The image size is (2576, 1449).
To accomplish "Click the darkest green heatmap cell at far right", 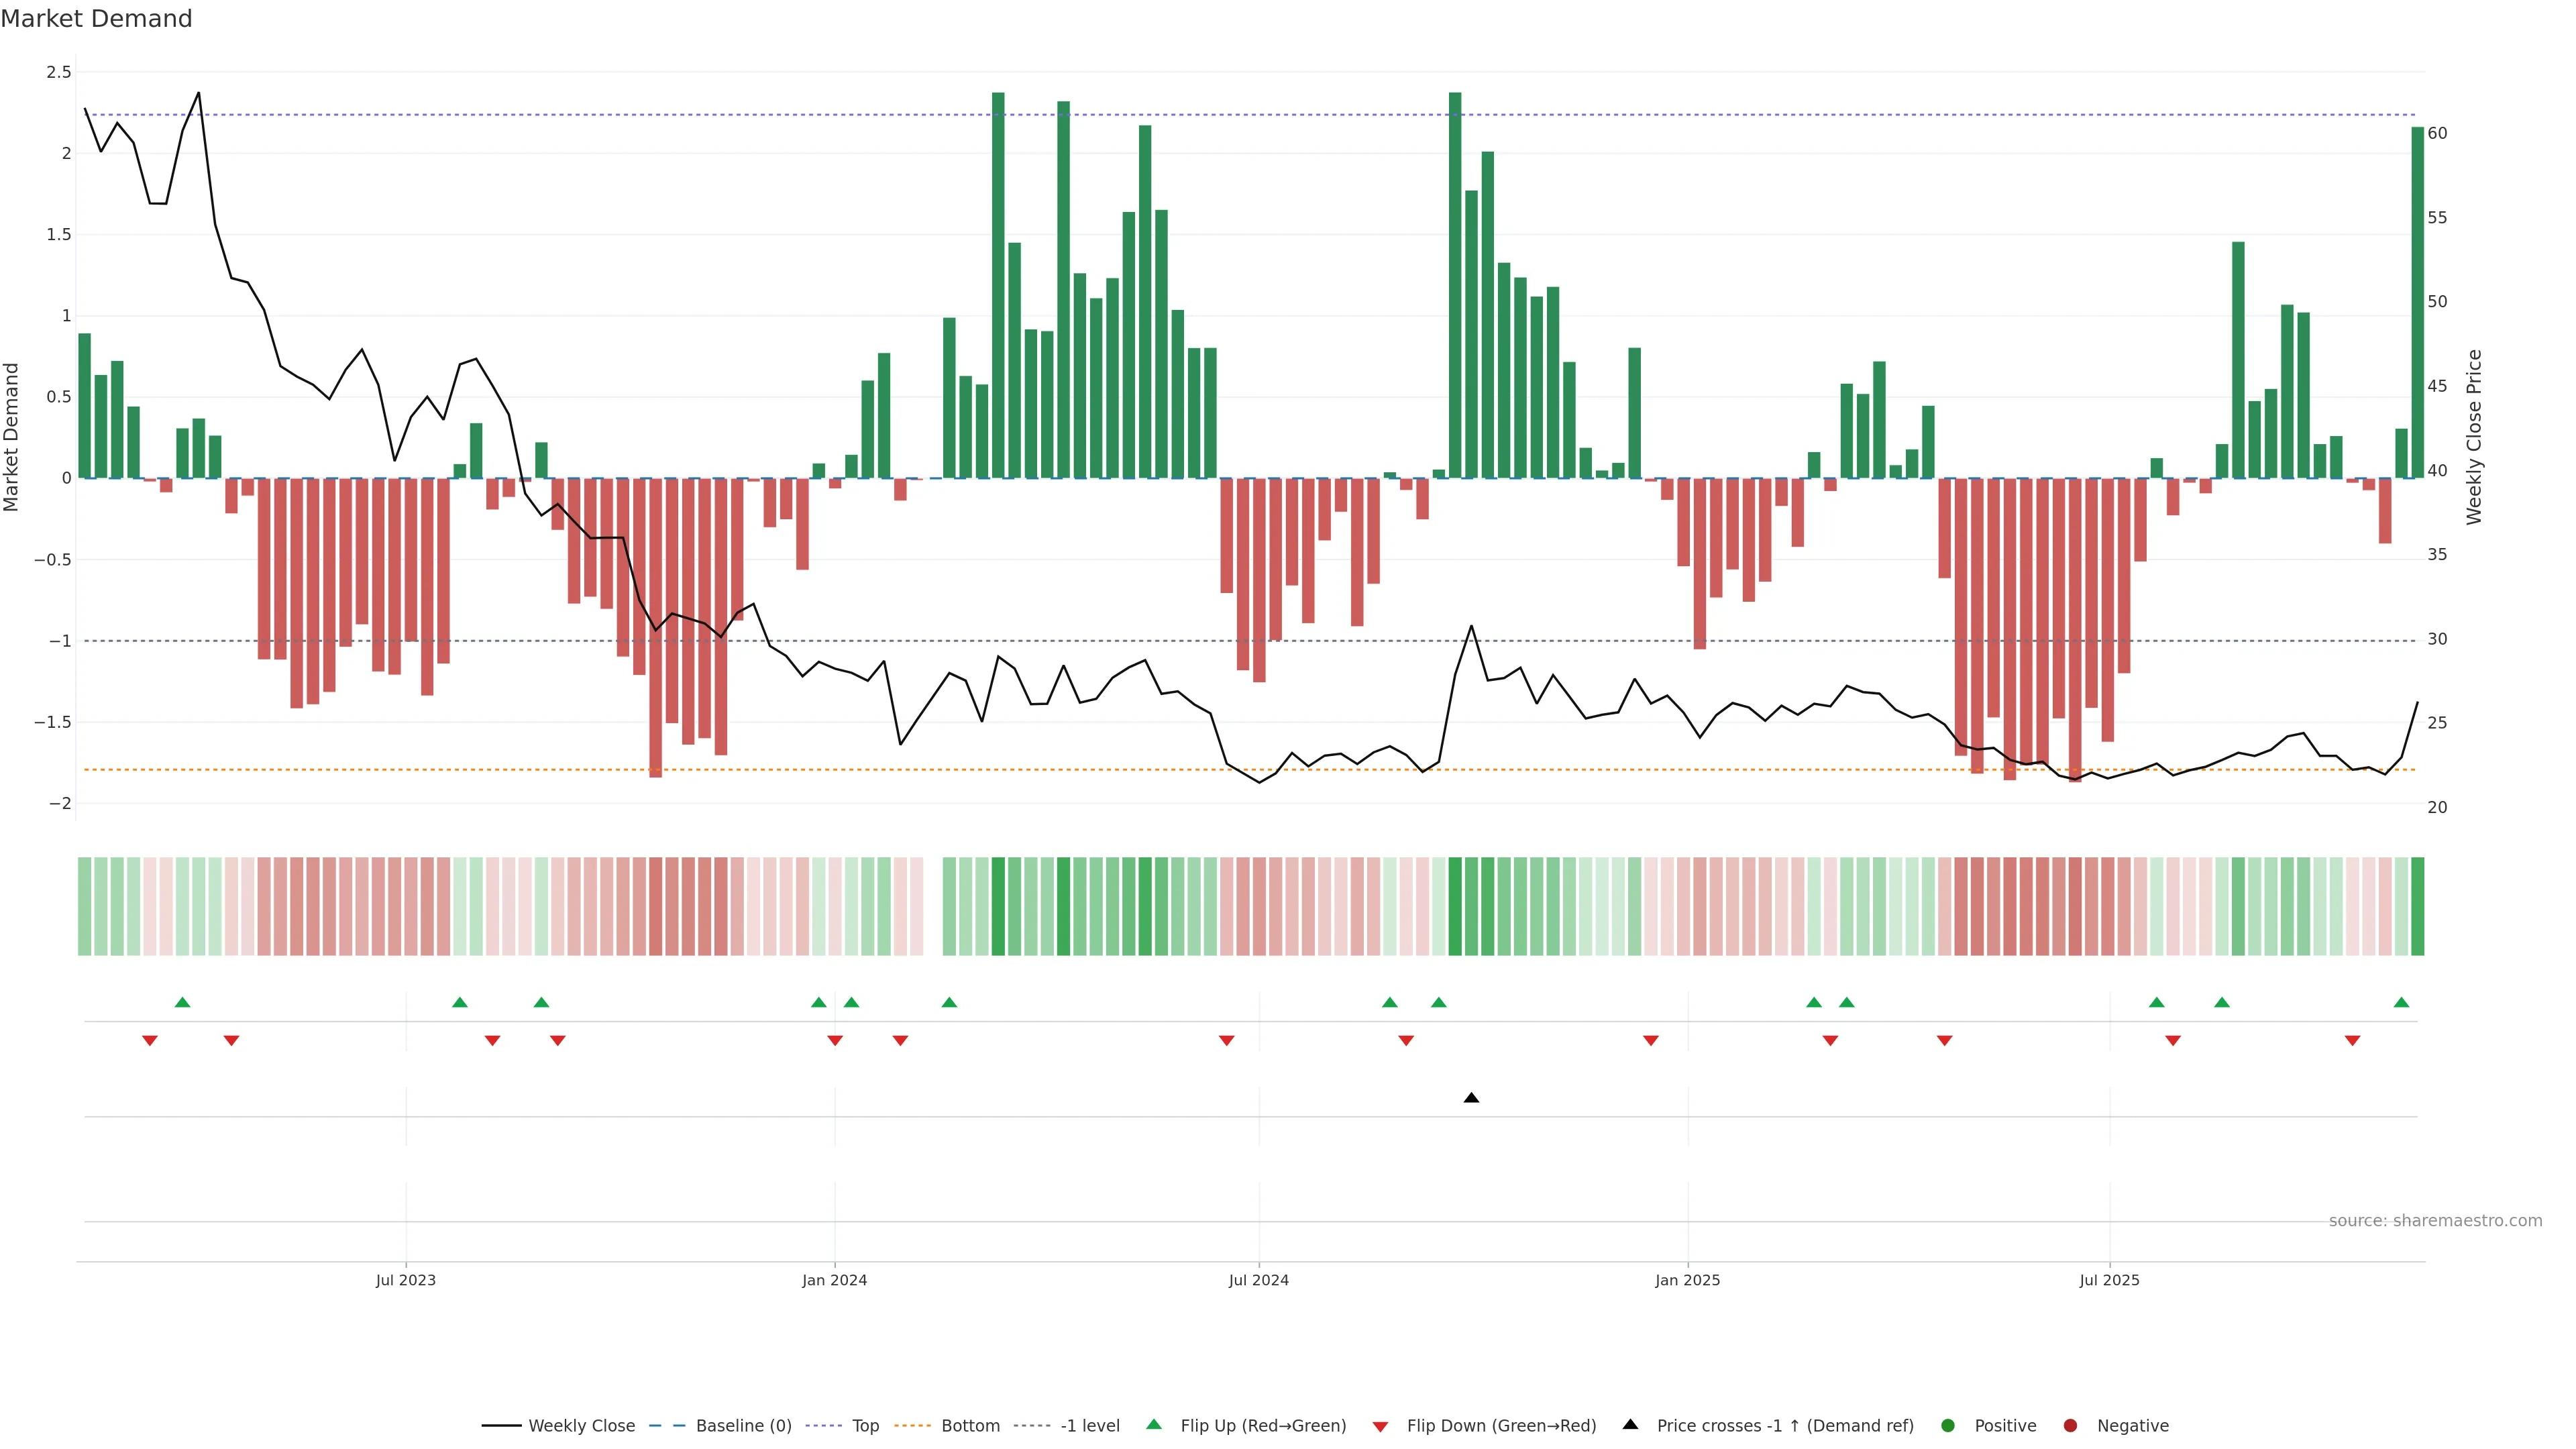I will click(x=2417, y=906).
